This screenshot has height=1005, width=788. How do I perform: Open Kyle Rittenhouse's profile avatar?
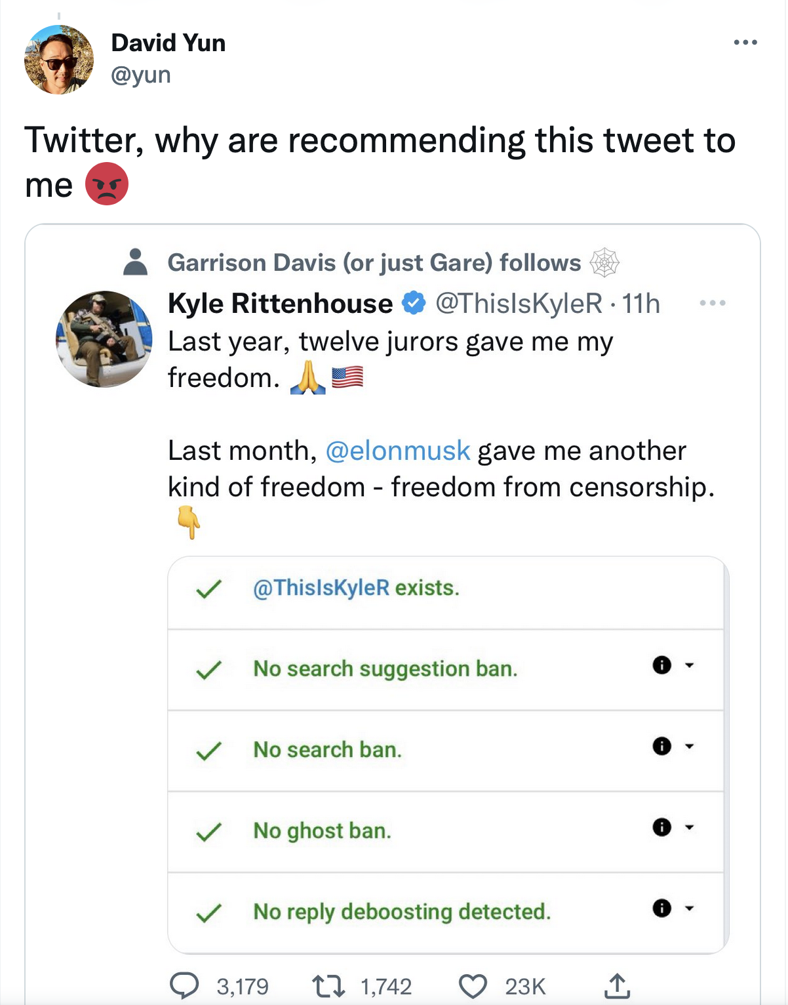coord(104,339)
